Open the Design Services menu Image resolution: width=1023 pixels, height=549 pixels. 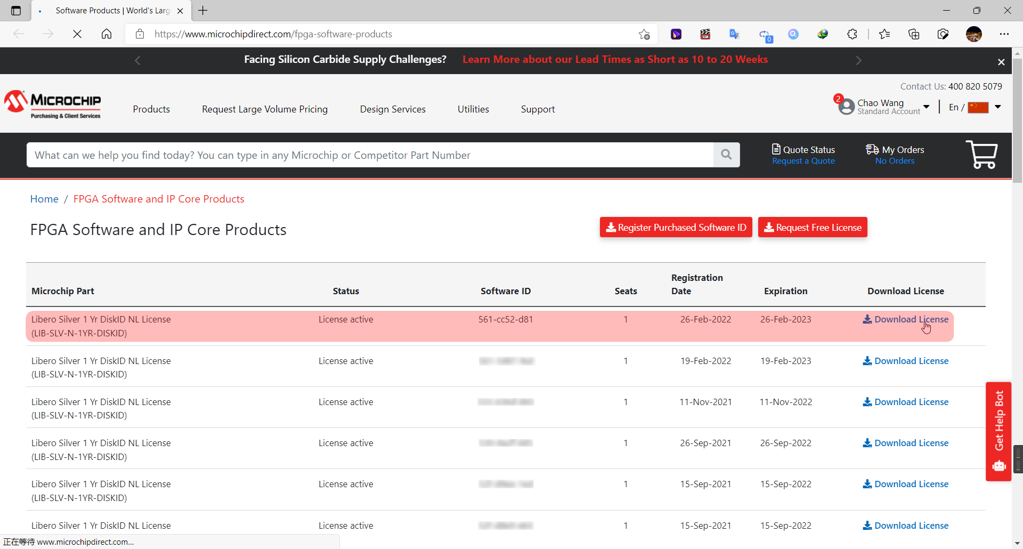393,109
